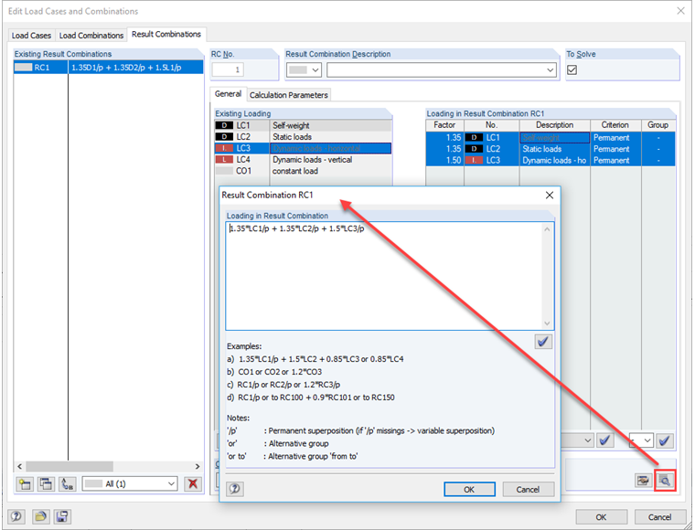Toggle the To Solve checkbox
Image resolution: width=695 pixels, height=530 pixels.
click(572, 70)
